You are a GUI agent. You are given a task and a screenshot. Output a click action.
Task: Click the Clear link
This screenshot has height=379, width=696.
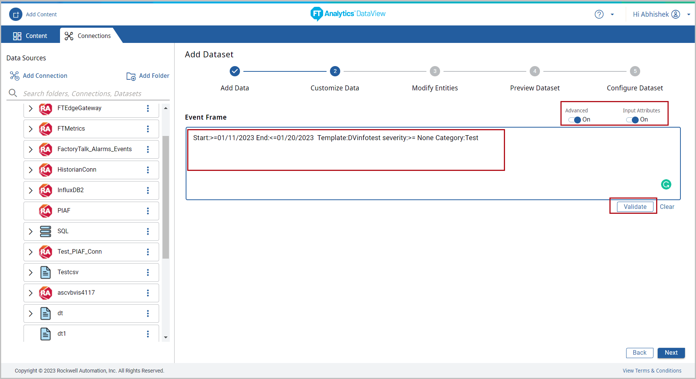coord(667,207)
